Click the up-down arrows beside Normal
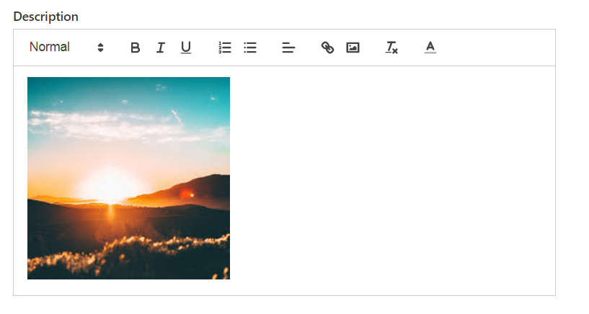Image resolution: width=589 pixels, height=314 pixels. (x=100, y=48)
